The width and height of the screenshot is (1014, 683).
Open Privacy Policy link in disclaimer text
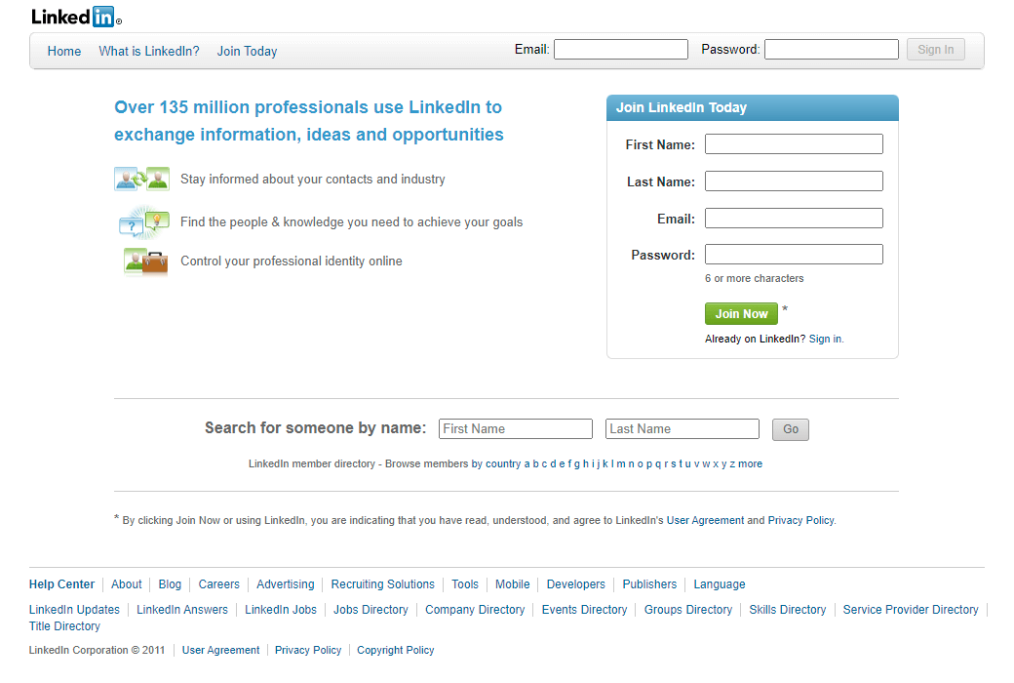(800, 520)
